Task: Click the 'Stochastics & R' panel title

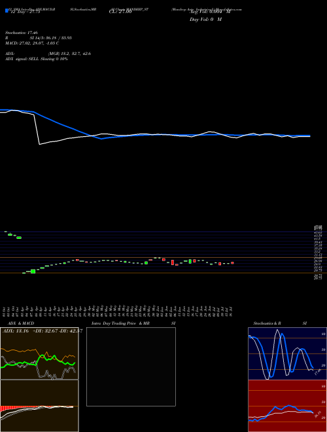Action: point(267,323)
